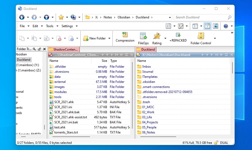Toggle the lock in Folder Tree header
This screenshot has height=150, width=252.
point(39,49)
